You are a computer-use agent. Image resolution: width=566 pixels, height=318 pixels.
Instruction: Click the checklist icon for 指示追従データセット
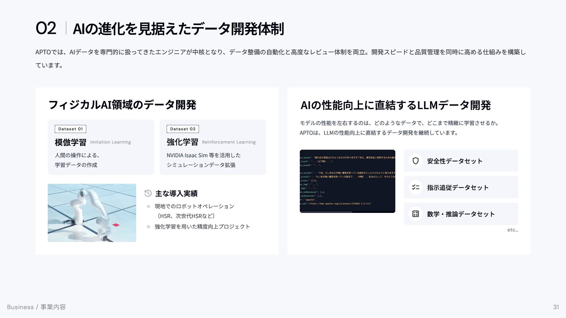(x=416, y=187)
